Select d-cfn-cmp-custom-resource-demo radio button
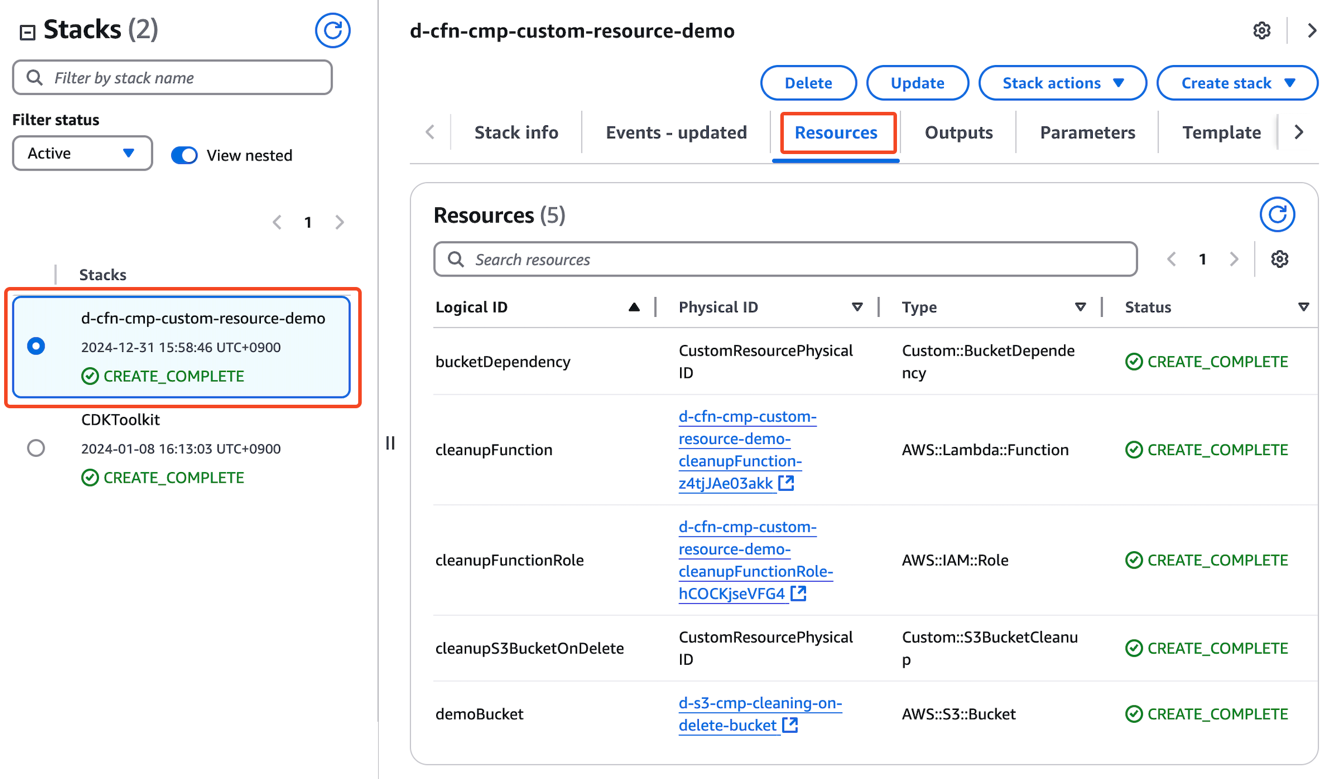Screen dimensions: 1332x779 [x=36, y=346]
